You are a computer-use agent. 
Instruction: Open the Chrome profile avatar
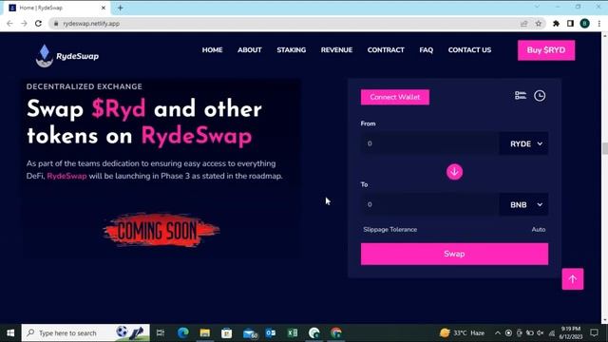point(585,23)
